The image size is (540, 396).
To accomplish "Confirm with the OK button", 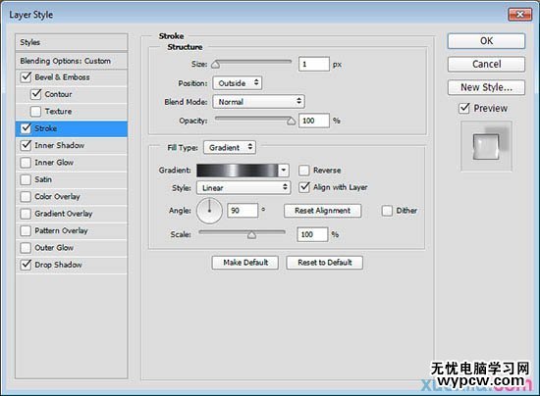I will [x=486, y=41].
